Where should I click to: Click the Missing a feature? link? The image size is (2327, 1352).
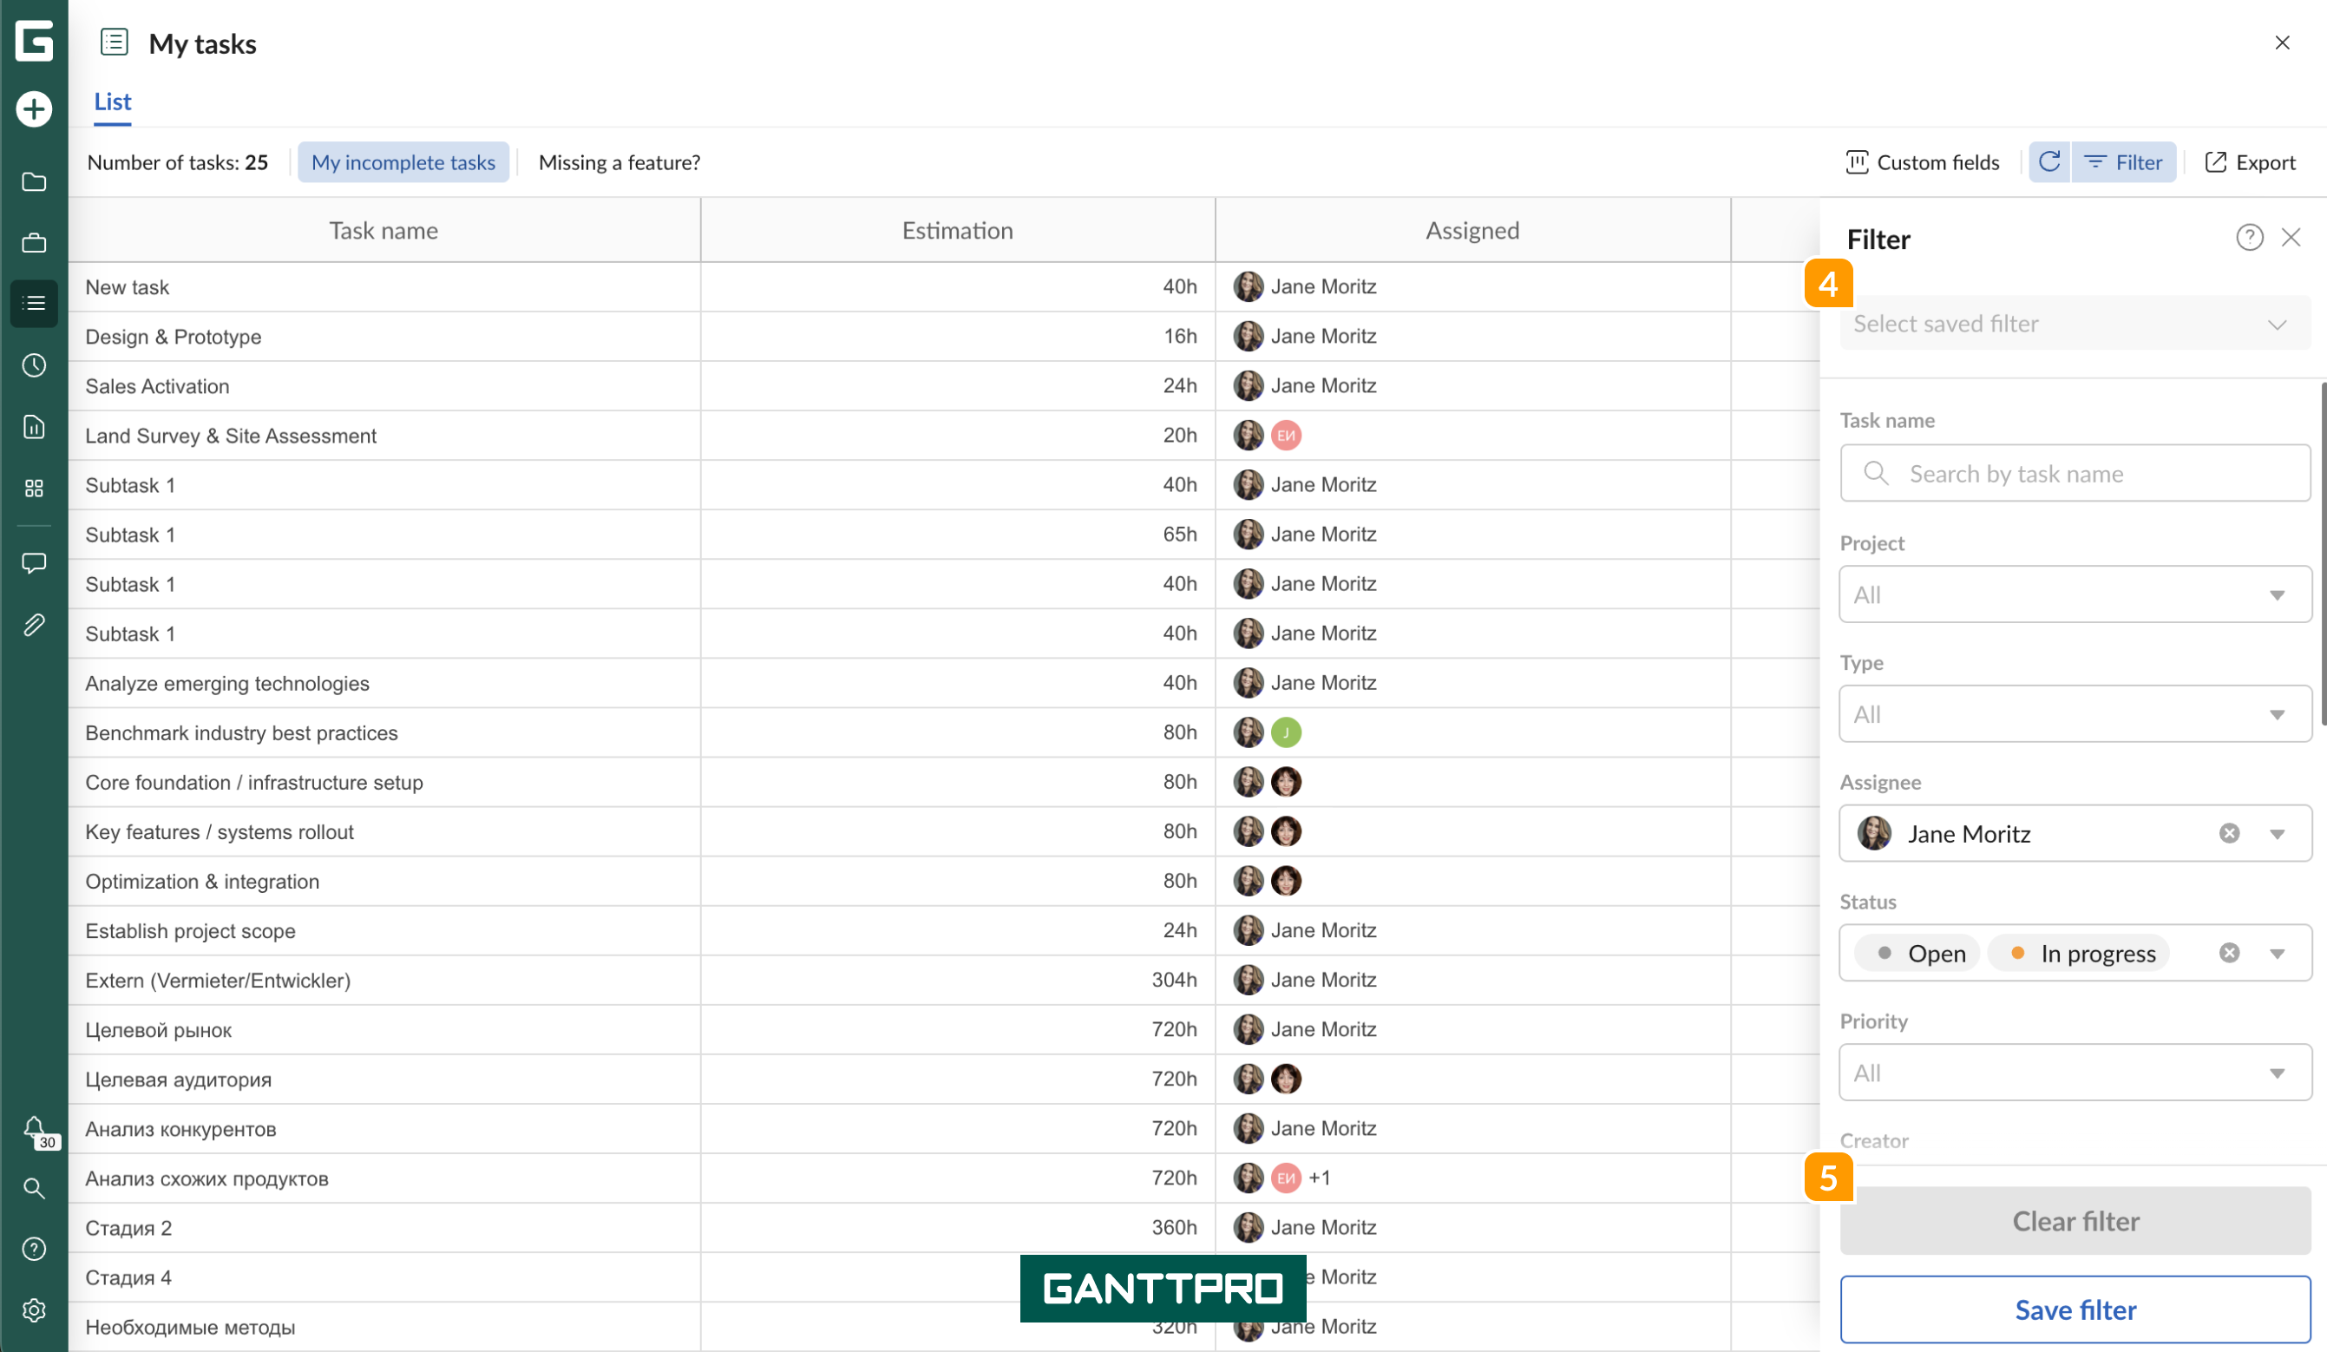click(x=619, y=162)
